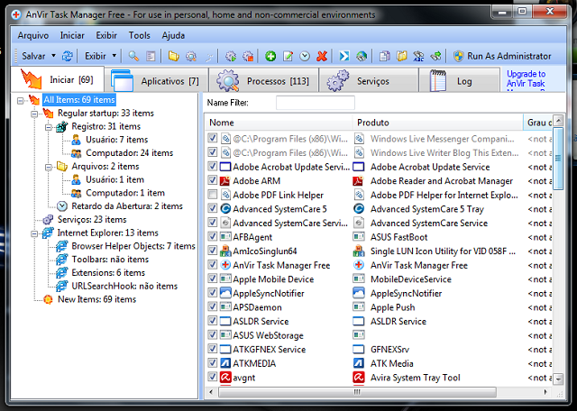Click the blue arrow square toolbar icon
The width and height of the screenshot is (577, 411).
[x=344, y=56]
